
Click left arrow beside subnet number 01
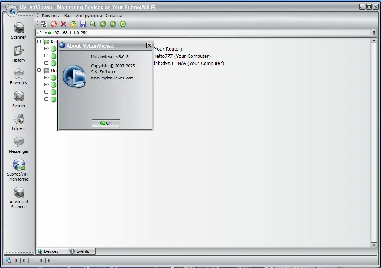coord(38,33)
